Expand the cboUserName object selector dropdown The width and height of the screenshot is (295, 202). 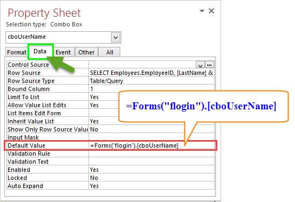pos(115,37)
